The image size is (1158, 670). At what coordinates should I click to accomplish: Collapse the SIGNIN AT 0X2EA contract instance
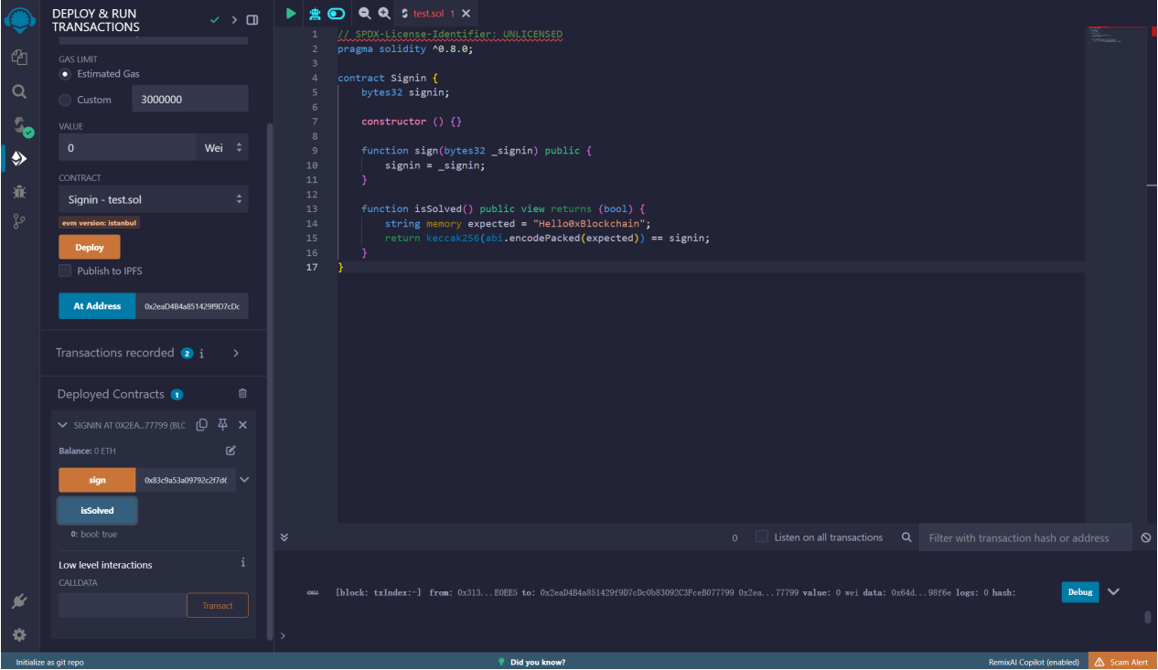[63, 425]
